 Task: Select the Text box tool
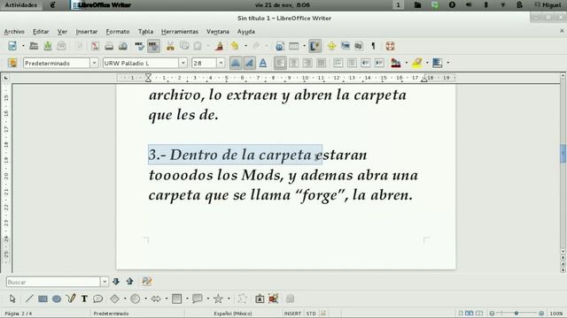click(84, 299)
